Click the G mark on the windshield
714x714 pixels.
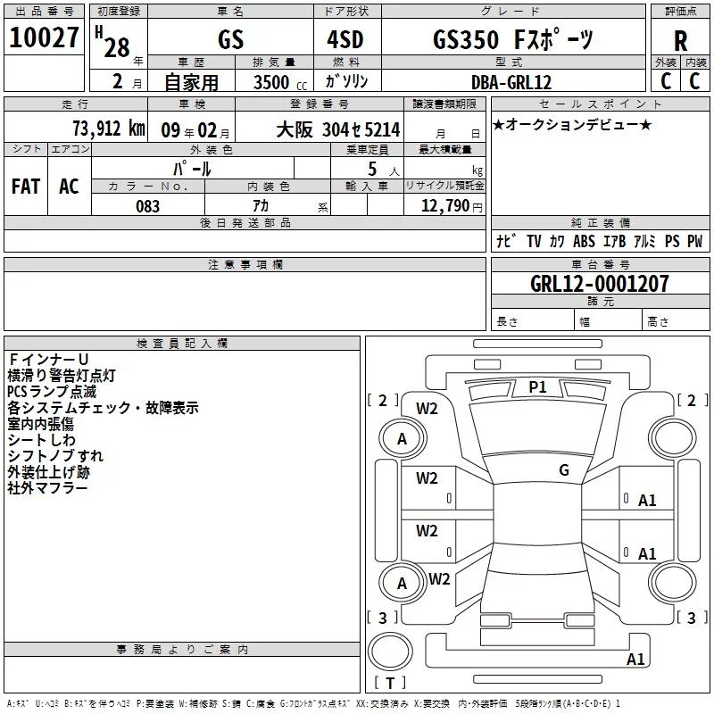(564, 470)
